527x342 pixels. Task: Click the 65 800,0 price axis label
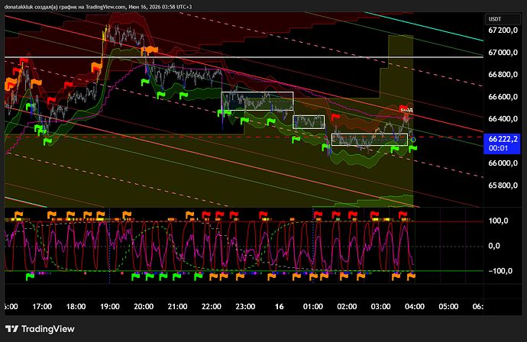point(503,186)
